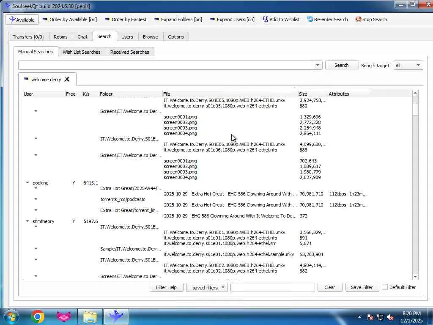Select the Manual Searches subtab
Image resolution: width=433 pixels, height=325 pixels.
click(x=36, y=52)
